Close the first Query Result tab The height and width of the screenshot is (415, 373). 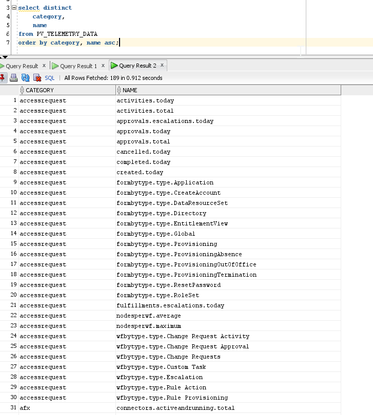tap(44, 66)
